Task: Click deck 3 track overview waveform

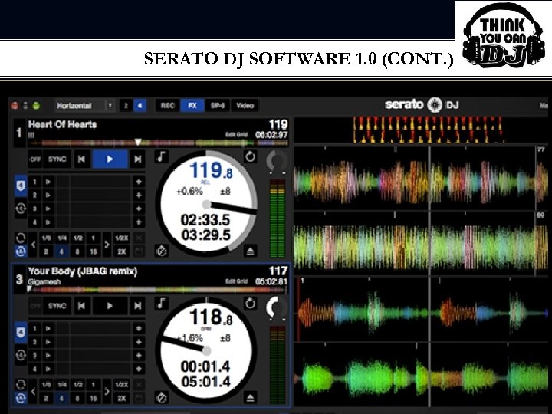Action: click(x=159, y=290)
